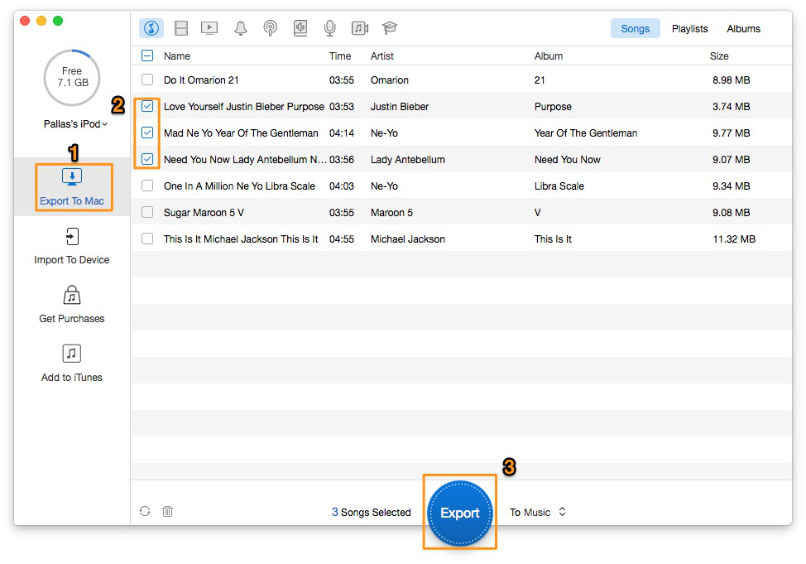806x564 pixels.
Task: Select 'Love Yourself Justin Bieber Purpose' row name
Action: pyautogui.click(x=244, y=107)
